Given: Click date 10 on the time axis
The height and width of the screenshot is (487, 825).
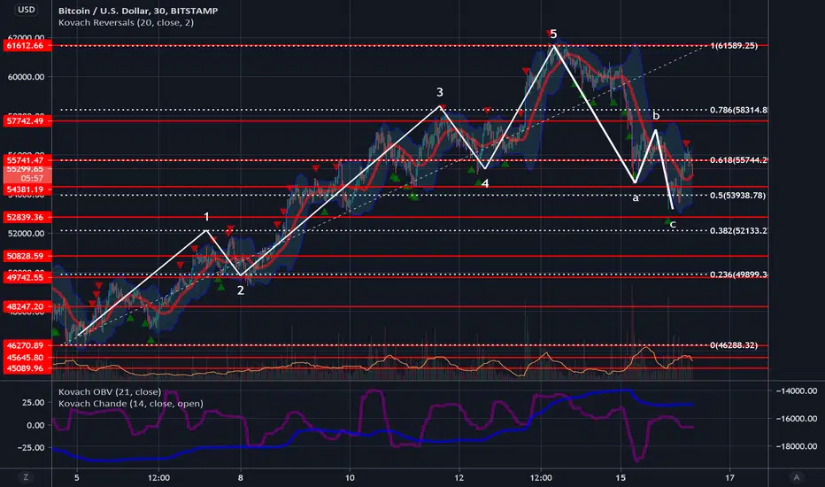Looking at the screenshot, I should tap(350, 478).
